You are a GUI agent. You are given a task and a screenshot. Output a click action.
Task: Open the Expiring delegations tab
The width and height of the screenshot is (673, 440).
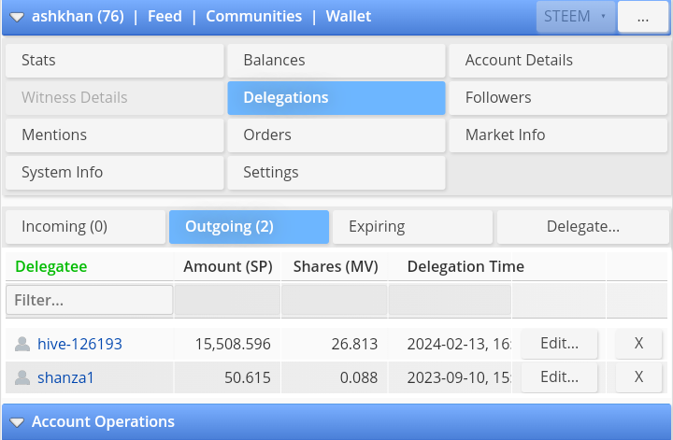point(412,226)
